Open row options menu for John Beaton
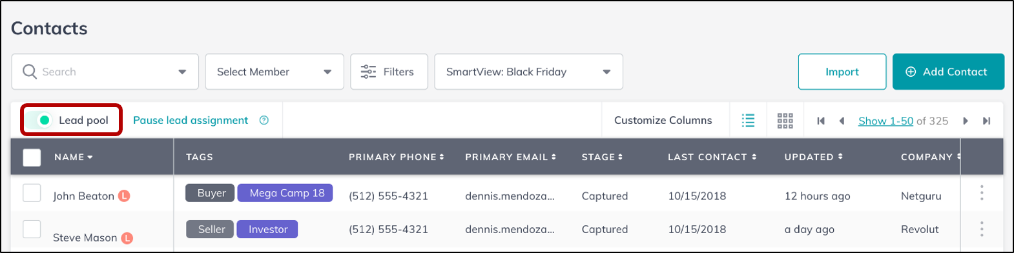 tap(982, 193)
